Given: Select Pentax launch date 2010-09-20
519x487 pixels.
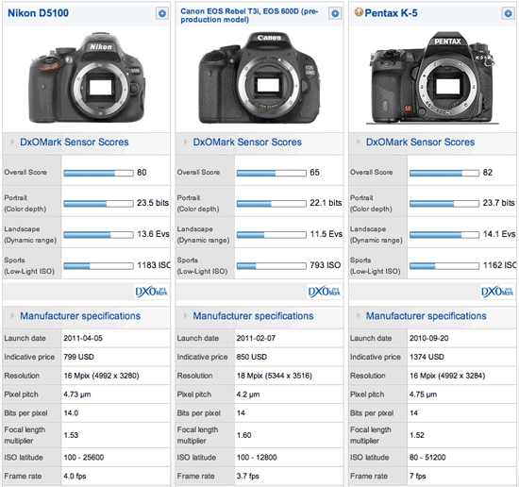Looking at the screenshot, I should pos(429,338).
